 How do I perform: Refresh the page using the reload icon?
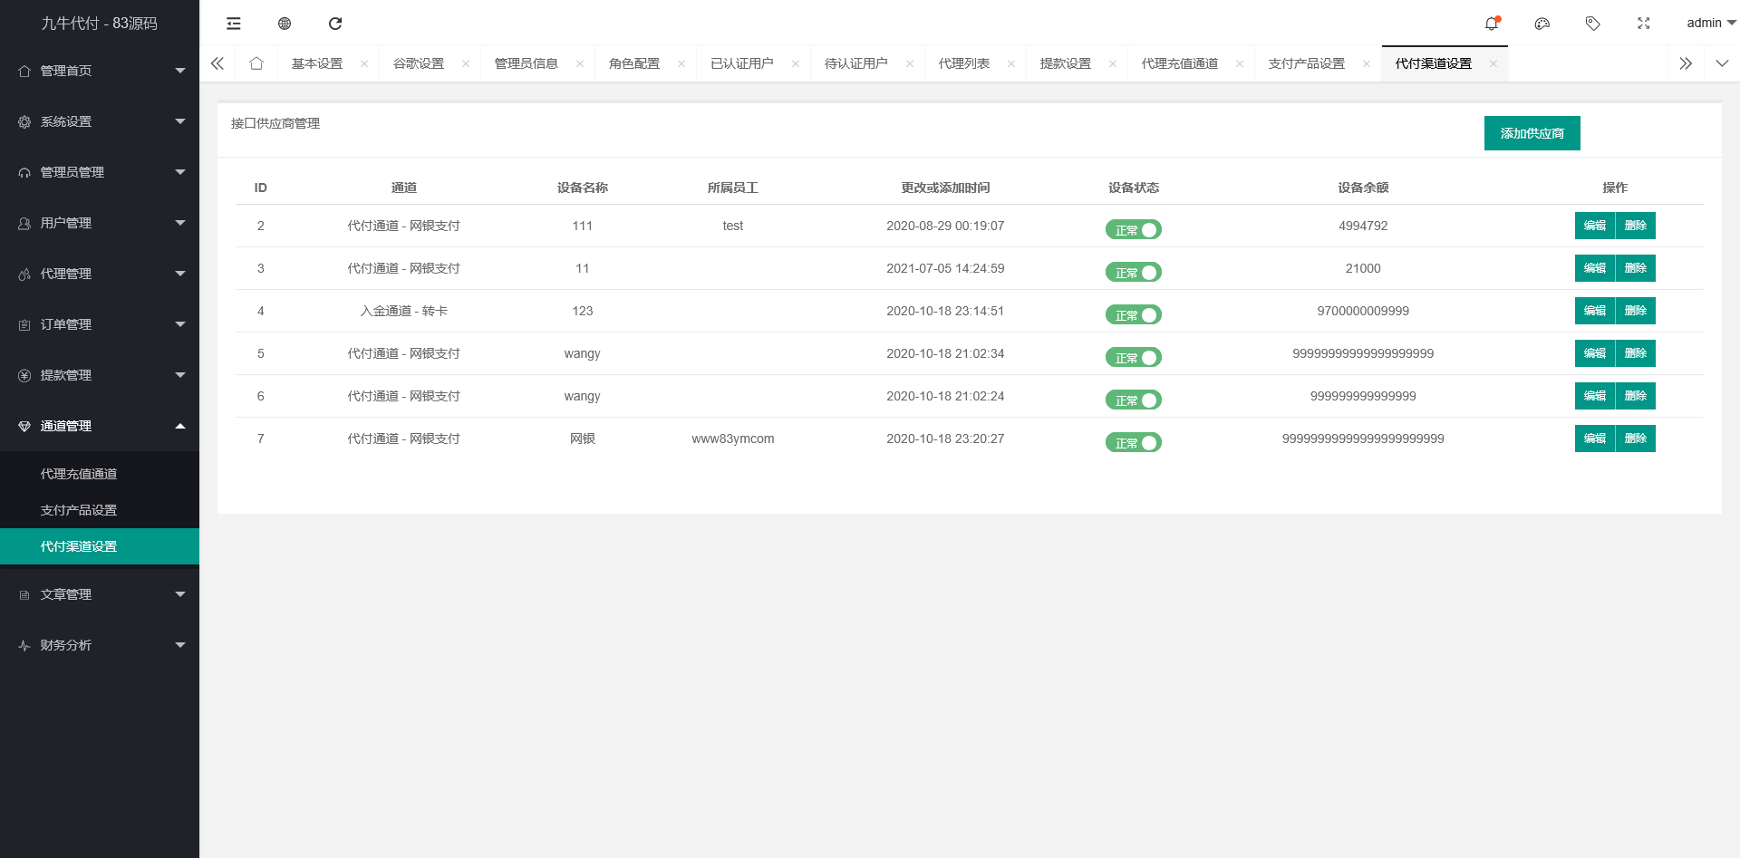point(335,24)
